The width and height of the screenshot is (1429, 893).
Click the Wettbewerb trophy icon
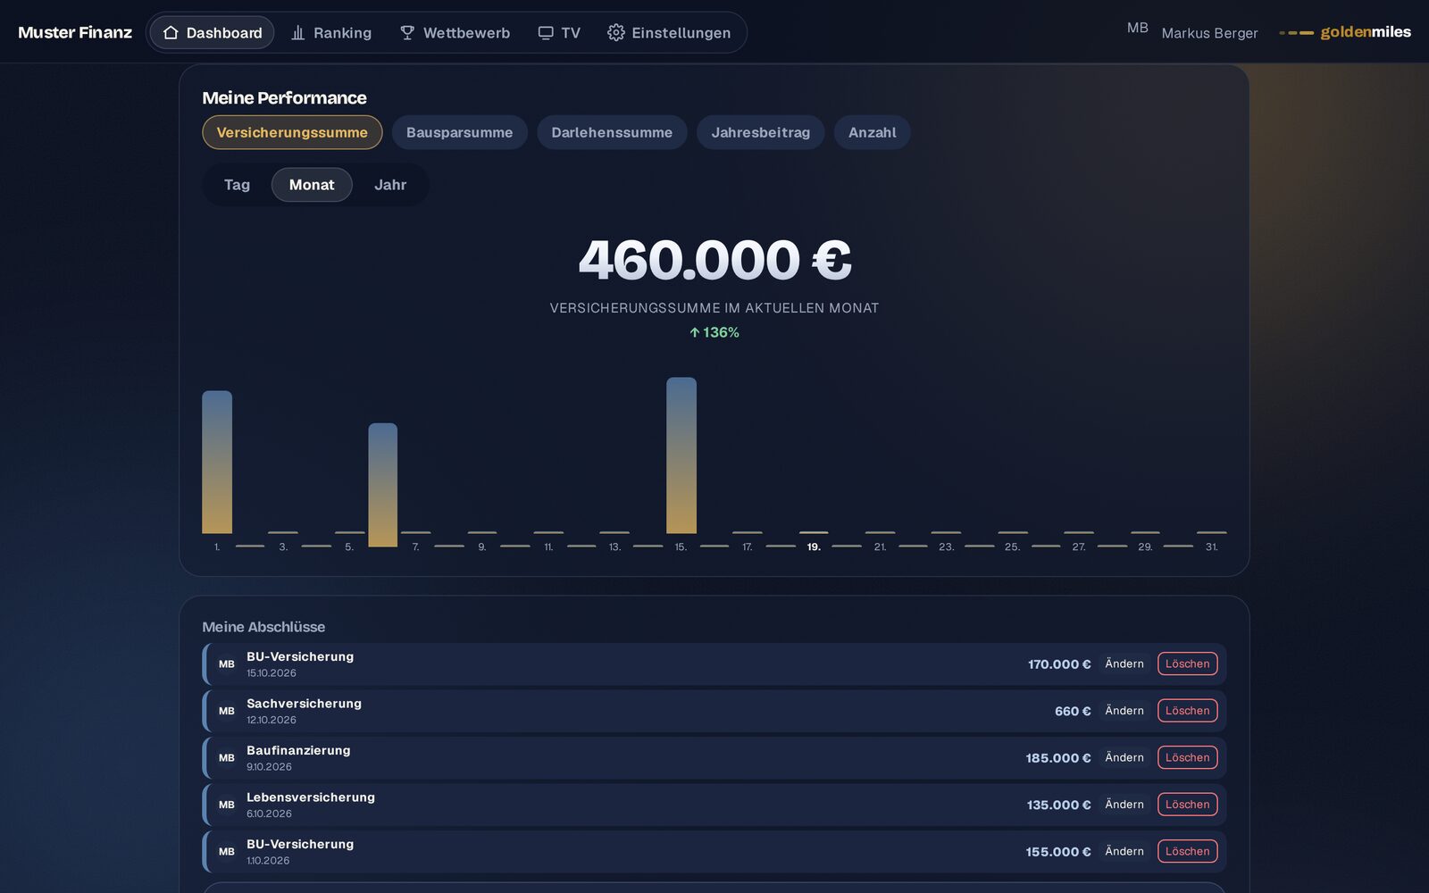[x=407, y=33]
